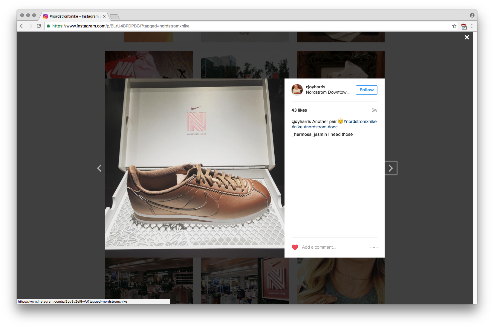Go to previous post with left chevron
The image size is (494, 328).
(x=100, y=168)
